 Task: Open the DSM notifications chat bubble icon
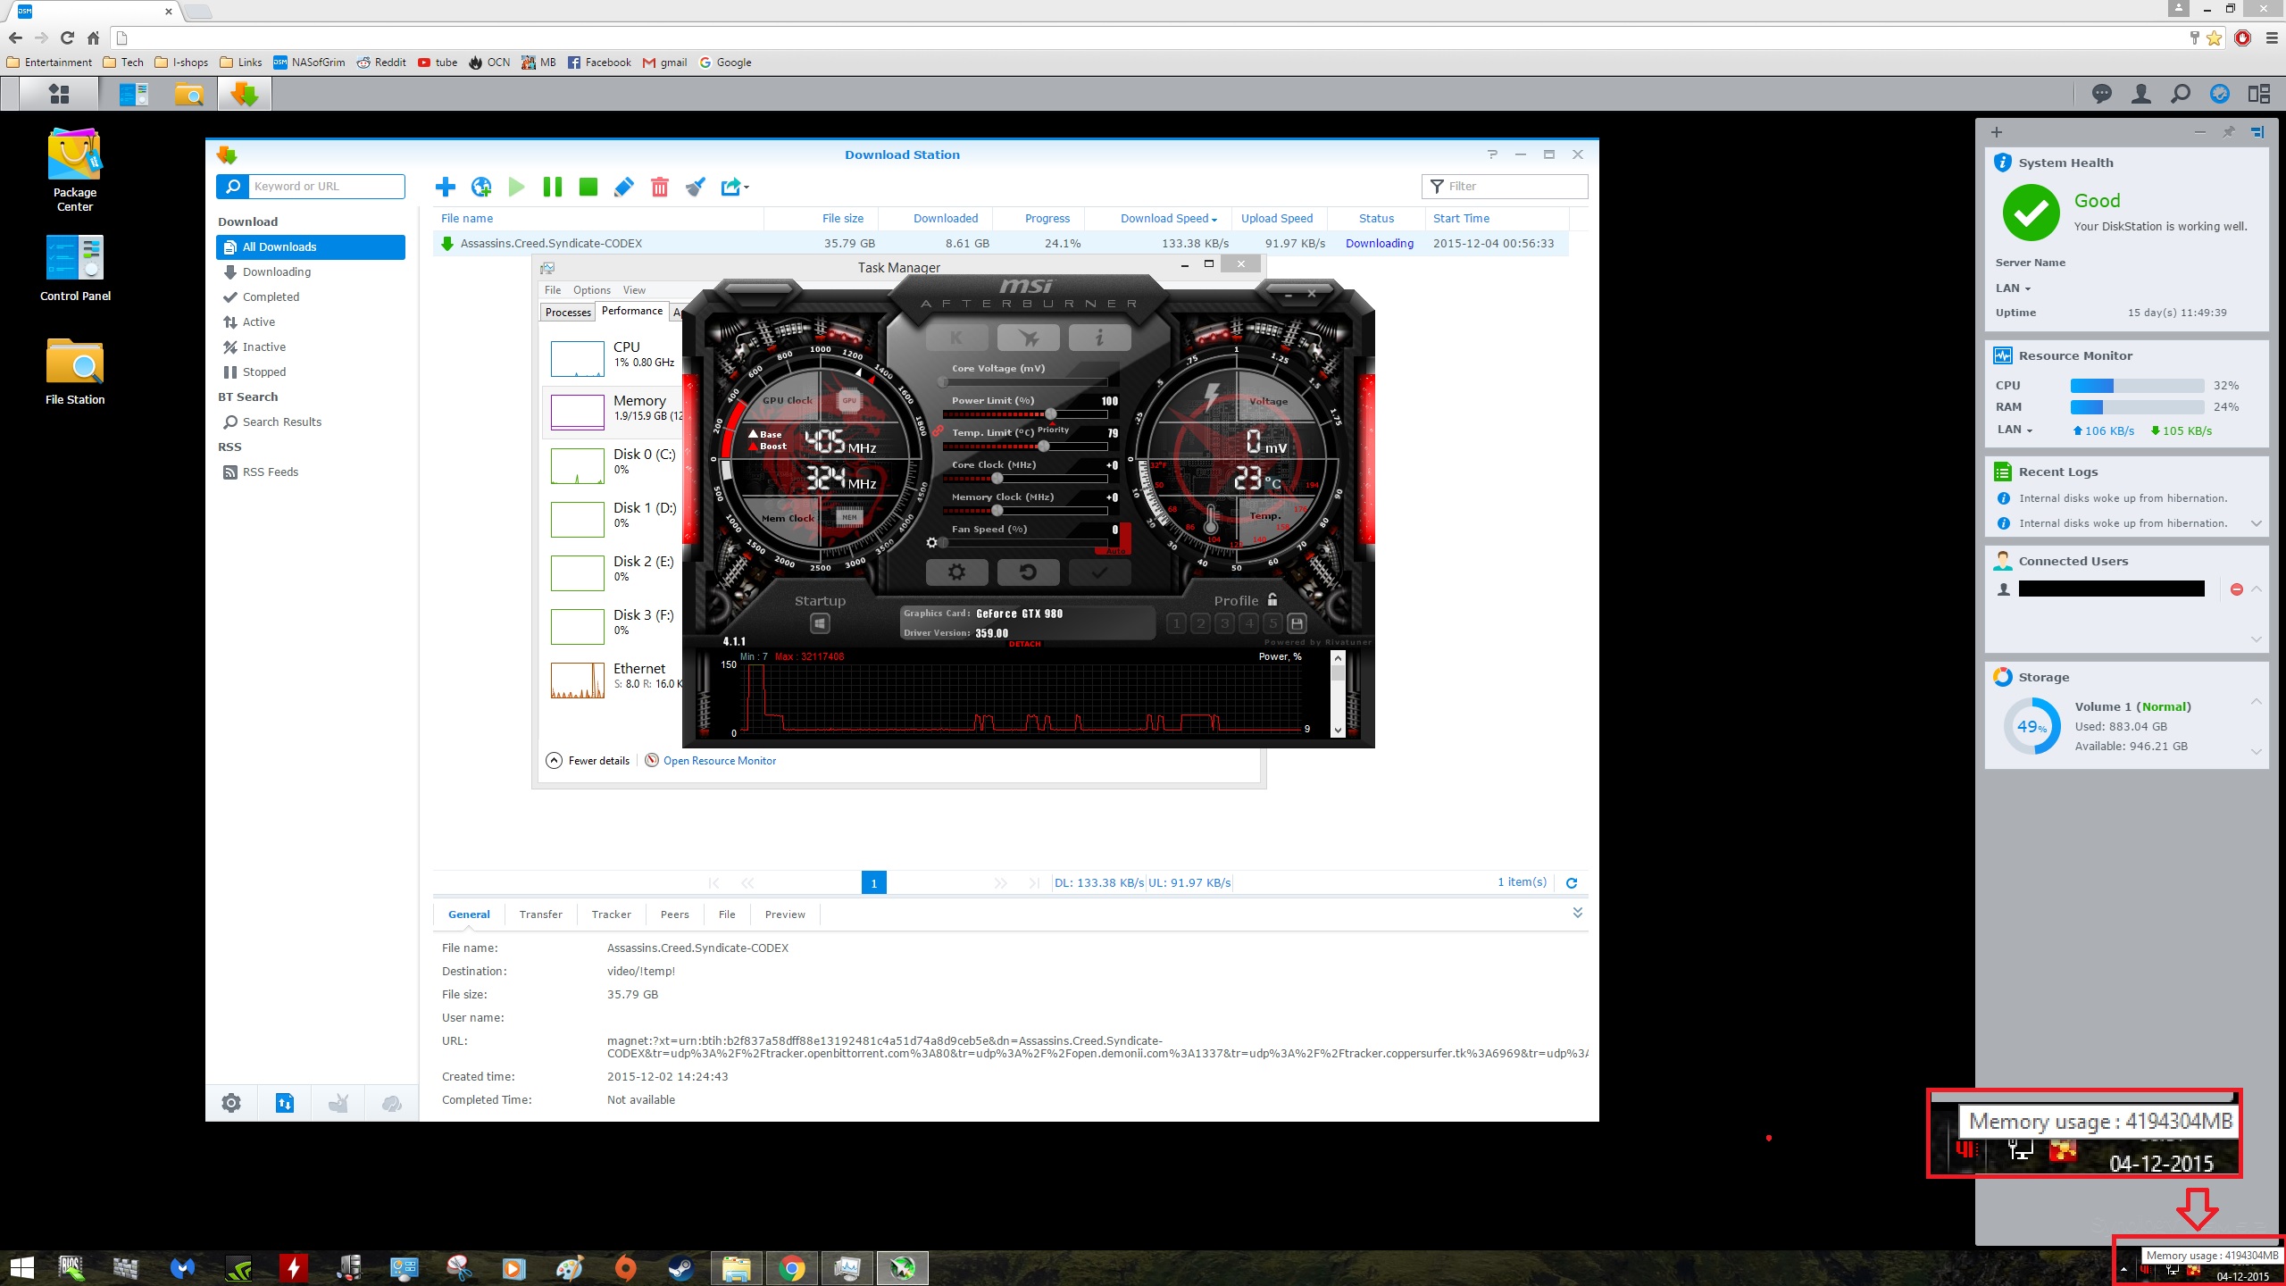pos(2102,94)
